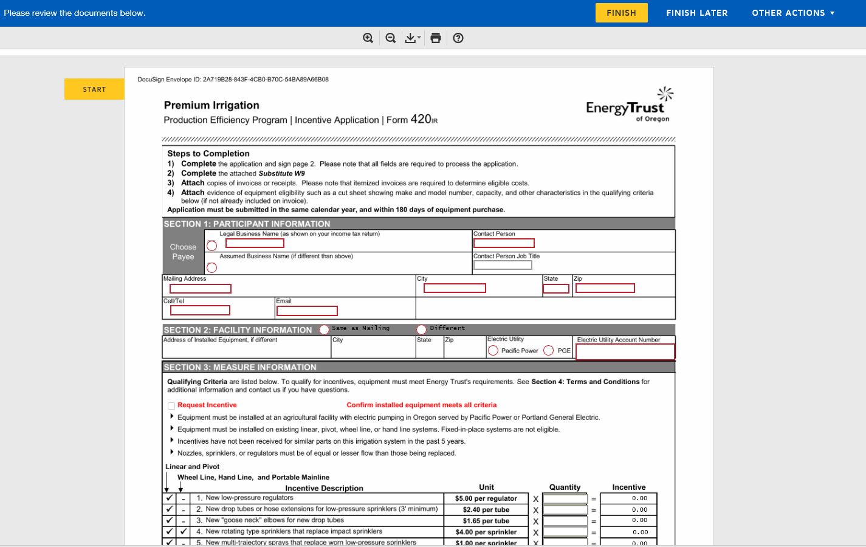
Task: Click the zoom out magnifier icon
Action: click(x=391, y=38)
